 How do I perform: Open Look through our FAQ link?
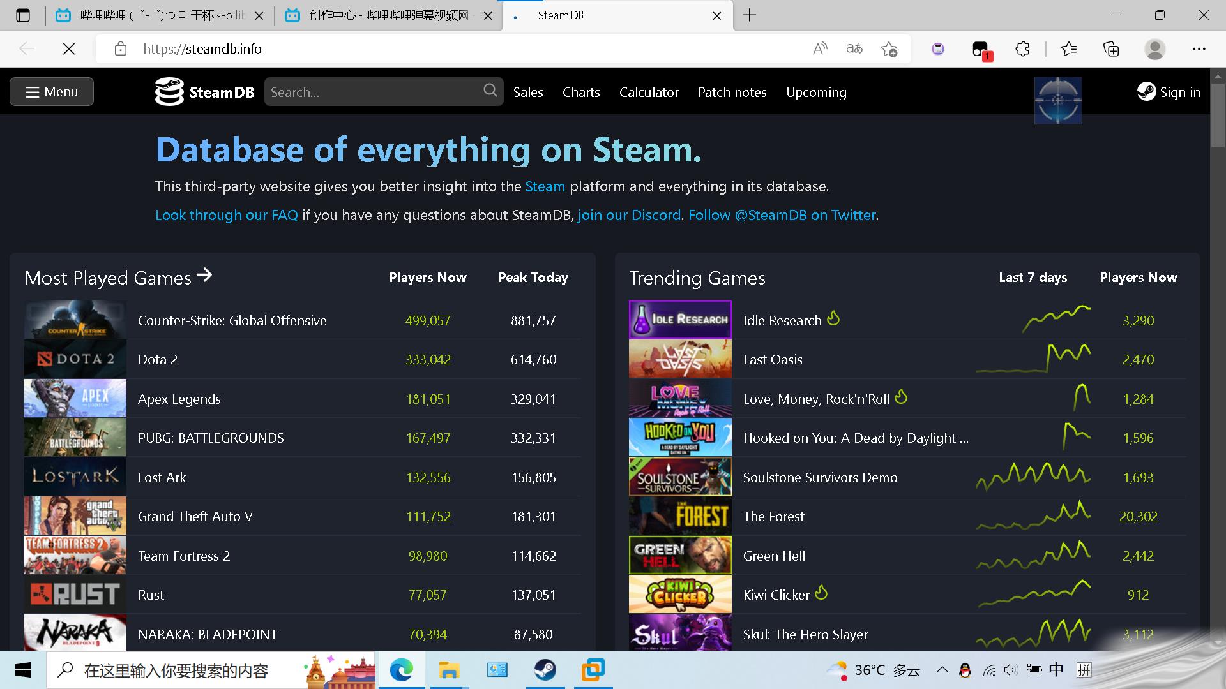[227, 216]
